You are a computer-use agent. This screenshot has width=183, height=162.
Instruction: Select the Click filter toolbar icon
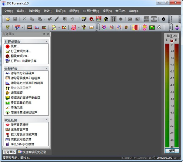(18, 27)
